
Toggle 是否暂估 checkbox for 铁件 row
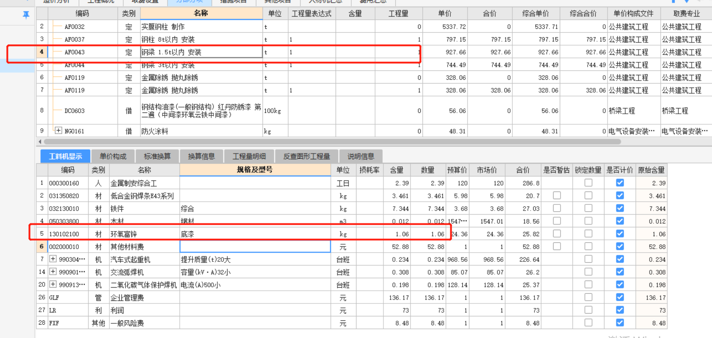coord(557,208)
